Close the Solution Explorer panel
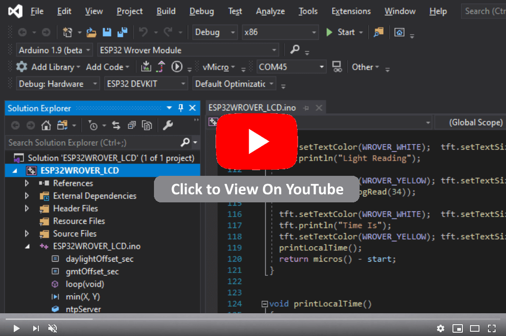 pyautogui.click(x=192, y=108)
